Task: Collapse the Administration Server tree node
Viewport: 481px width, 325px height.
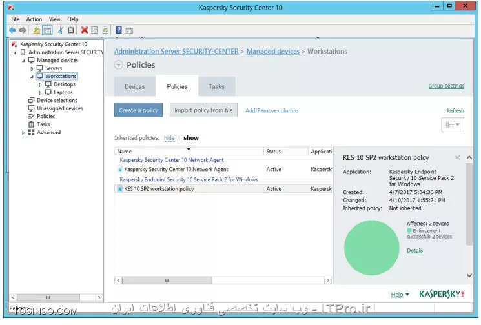Action: click(15, 53)
